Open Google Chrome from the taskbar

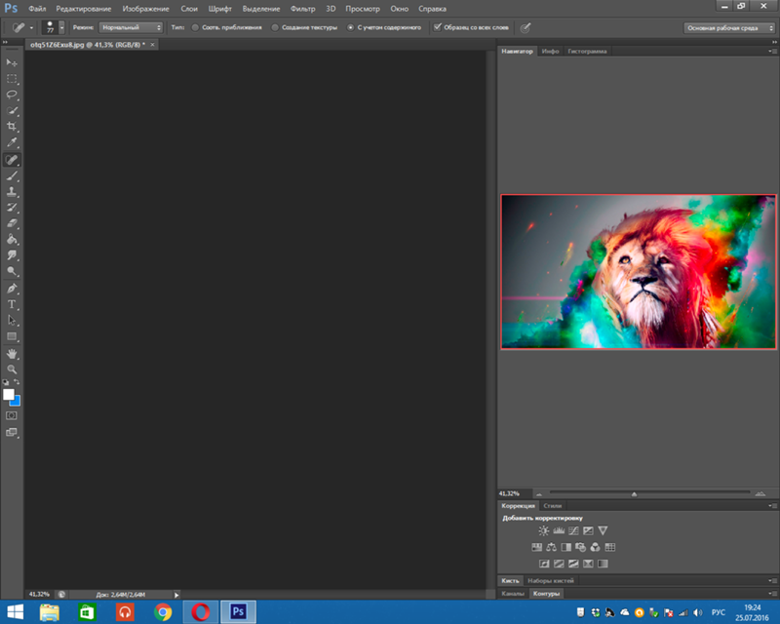(x=163, y=612)
